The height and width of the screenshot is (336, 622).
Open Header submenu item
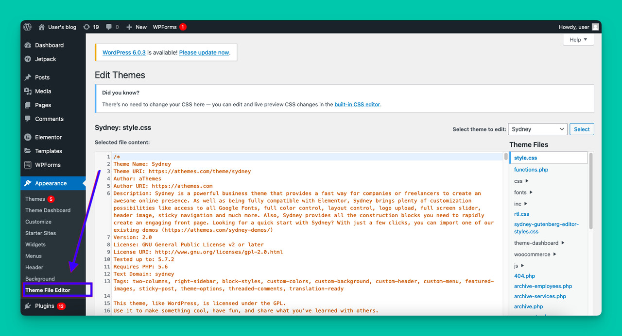[35, 267]
